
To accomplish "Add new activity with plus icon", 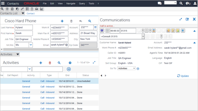I will 41,63.
